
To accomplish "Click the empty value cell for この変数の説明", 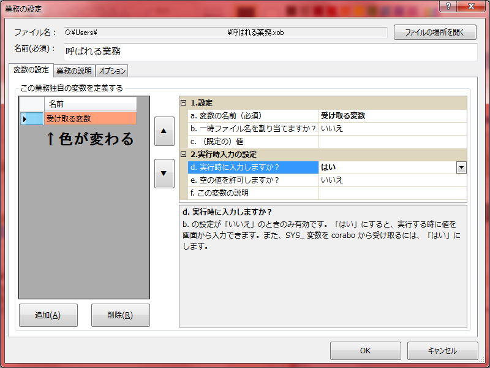I will coord(393,193).
